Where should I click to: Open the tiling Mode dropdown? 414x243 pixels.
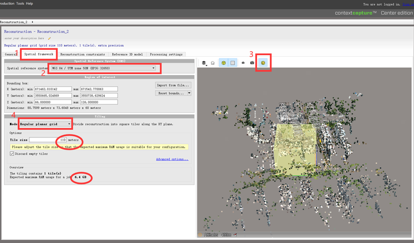(x=45, y=124)
